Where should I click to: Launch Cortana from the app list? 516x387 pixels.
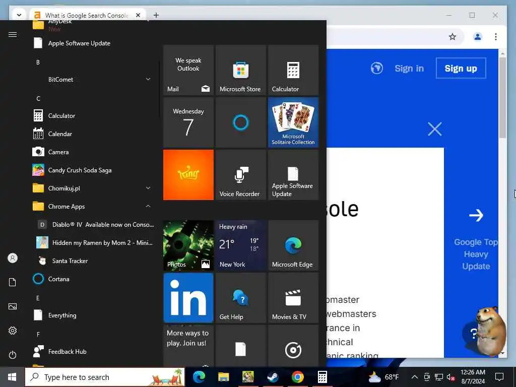point(93,279)
